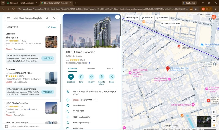Open All filters button
This screenshot has width=219, height=130.
[x=162, y=18]
